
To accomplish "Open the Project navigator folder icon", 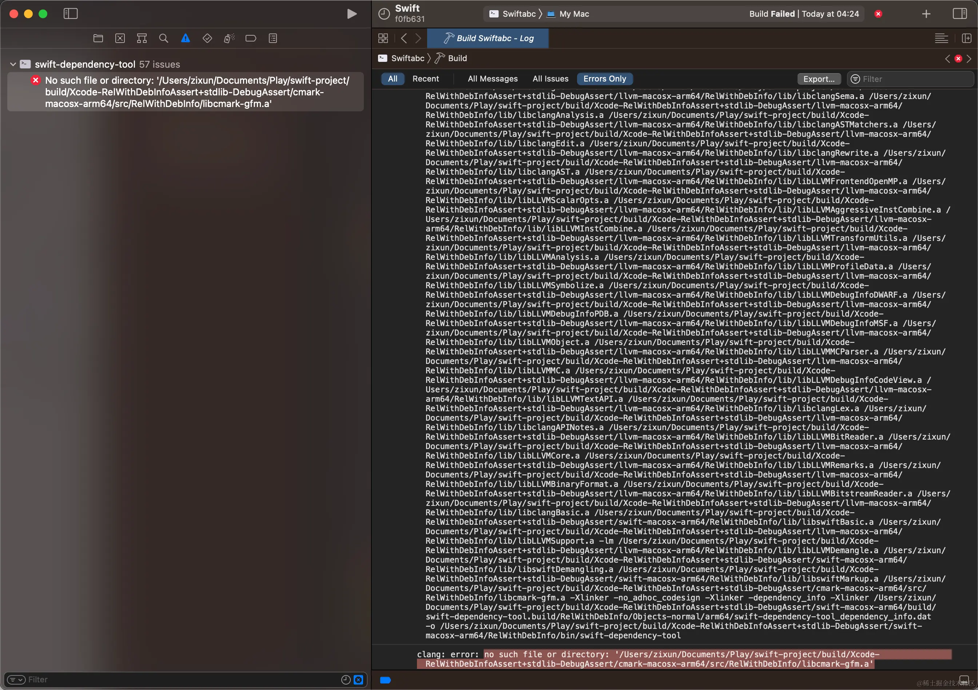I will coord(98,38).
